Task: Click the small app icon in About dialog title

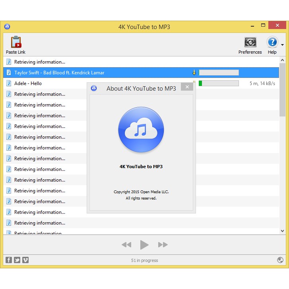Action: coord(94,88)
